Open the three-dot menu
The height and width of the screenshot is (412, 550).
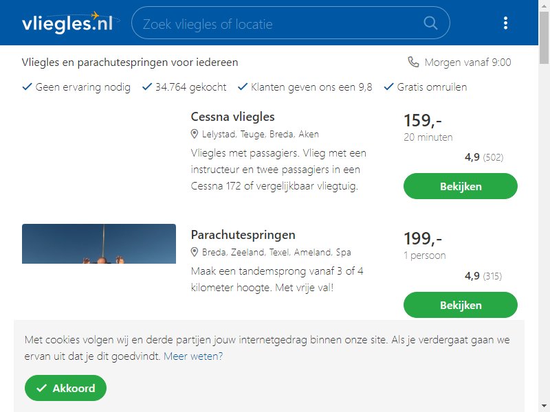coord(505,23)
